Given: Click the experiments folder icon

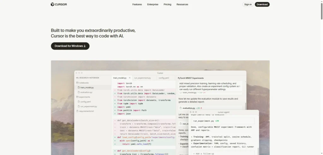Looking at the screenshot, I should [x=77, y=97].
